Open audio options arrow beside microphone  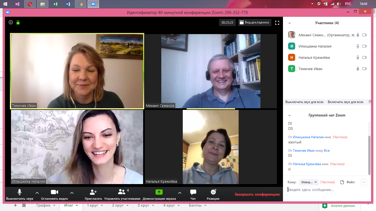(x=37, y=193)
